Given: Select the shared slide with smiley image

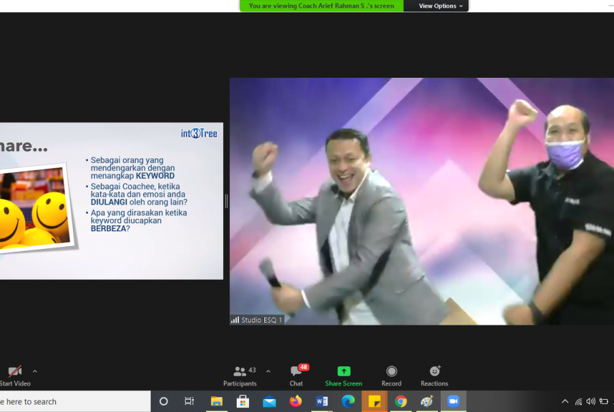Looking at the screenshot, I should click(x=111, y=201).
